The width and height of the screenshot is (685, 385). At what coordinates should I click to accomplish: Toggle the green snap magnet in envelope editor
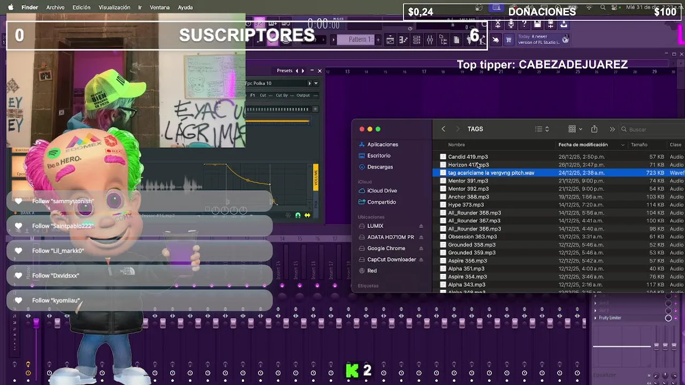(x=298, y=215)
